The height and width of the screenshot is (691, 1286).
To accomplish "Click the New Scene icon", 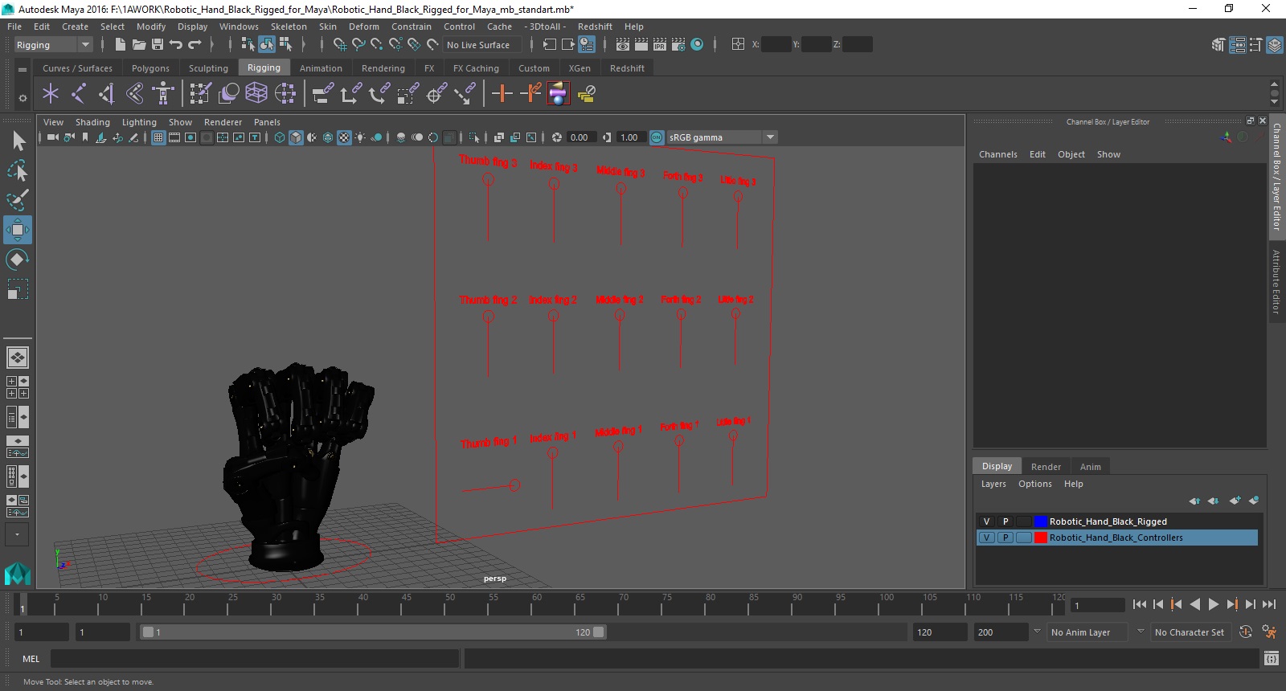I will point(120,45).
